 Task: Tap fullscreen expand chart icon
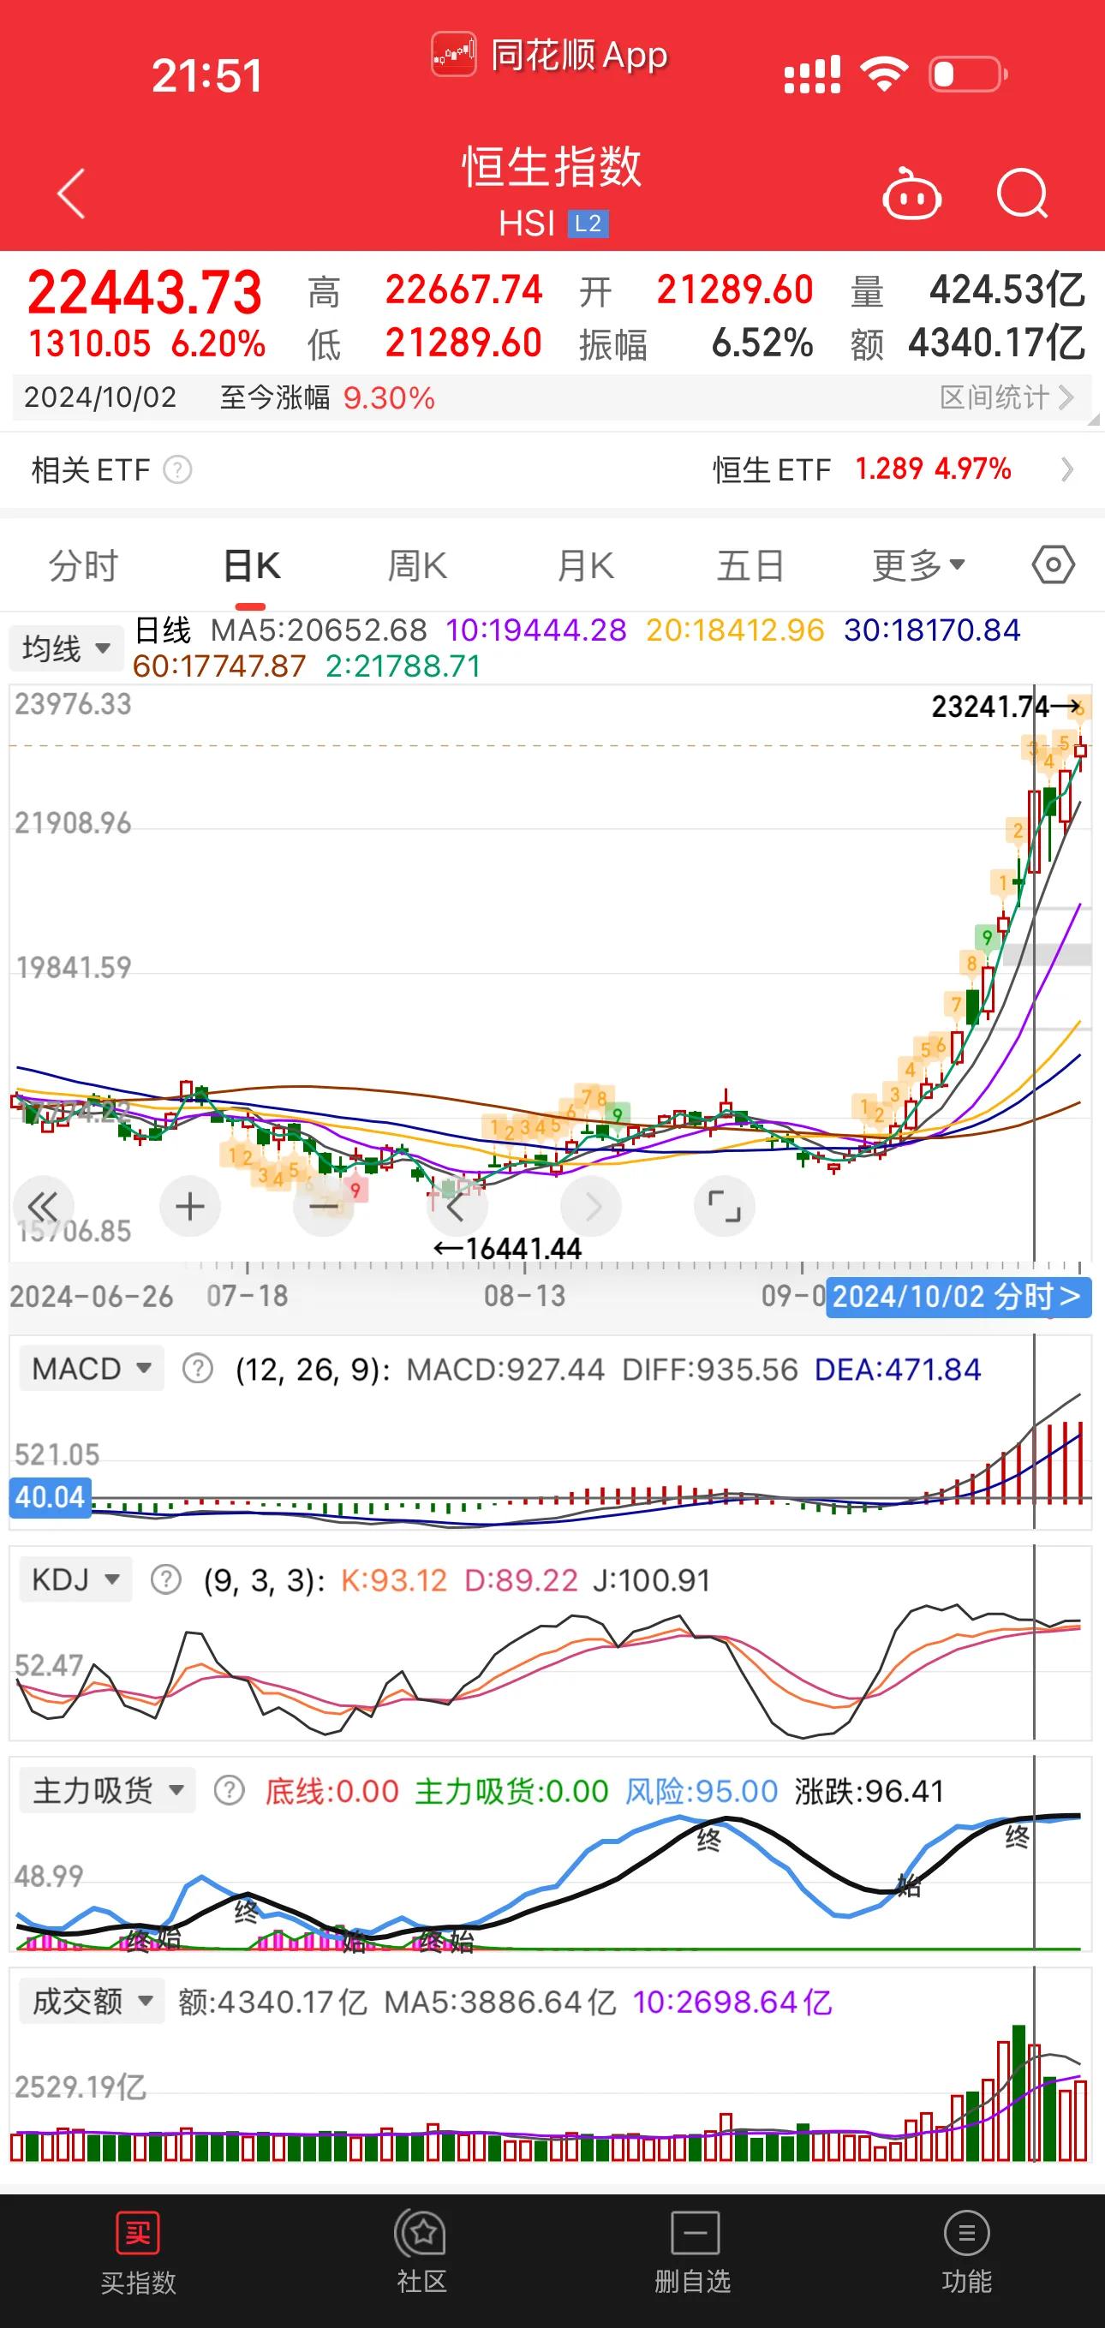[725, 1206]
